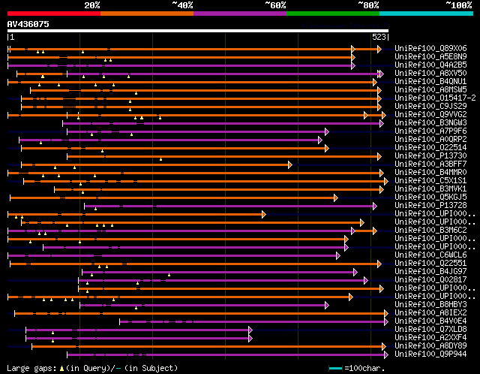Image resolution: width=480 pixels, height=374 pixels.
Task: Click the arrowhead ending UniRef100_A3BFF7 alignment
Action: click(290, 165)
